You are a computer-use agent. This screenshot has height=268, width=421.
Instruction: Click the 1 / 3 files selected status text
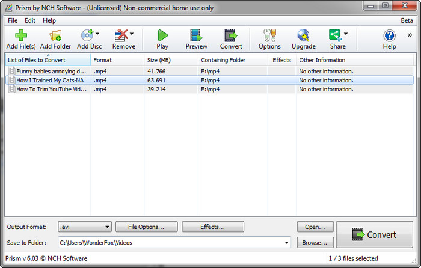354,258
